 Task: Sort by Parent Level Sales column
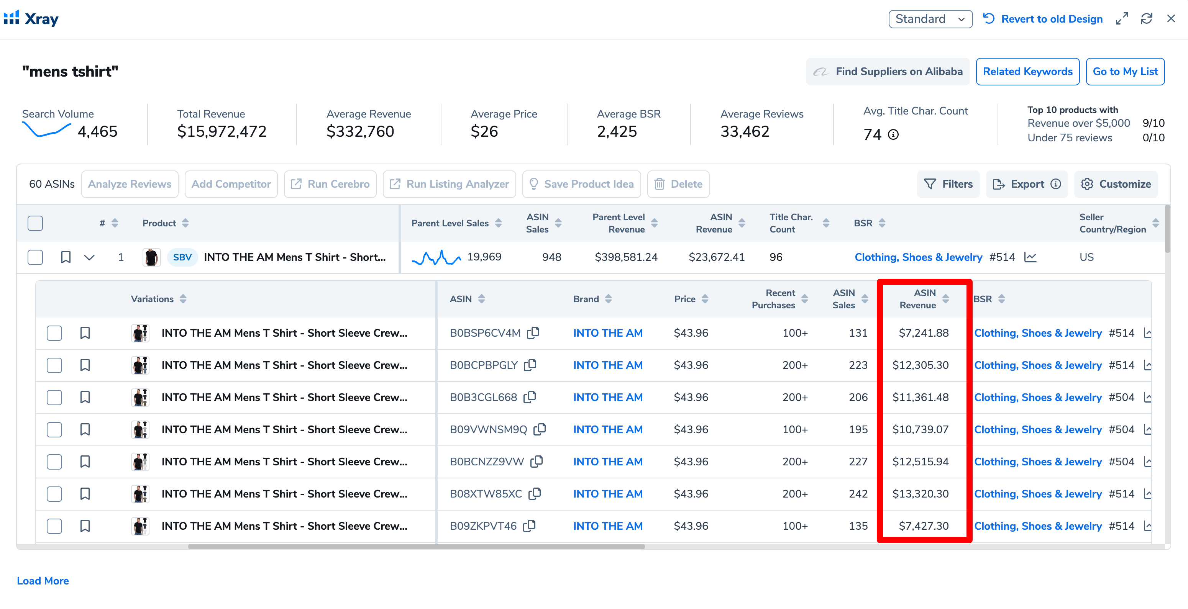pos(499,223)
